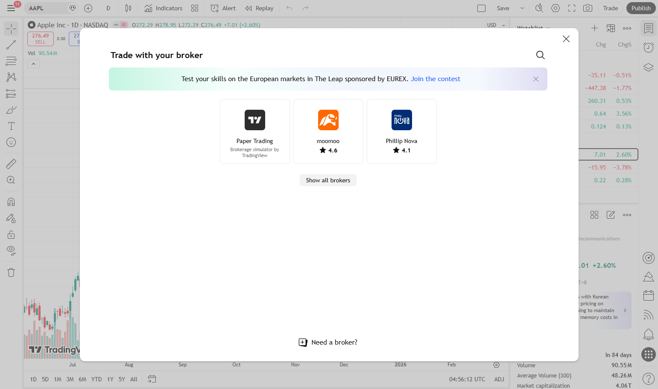Select the trend line drawing tool
This screenshot has width=658, height=389.
11,45
